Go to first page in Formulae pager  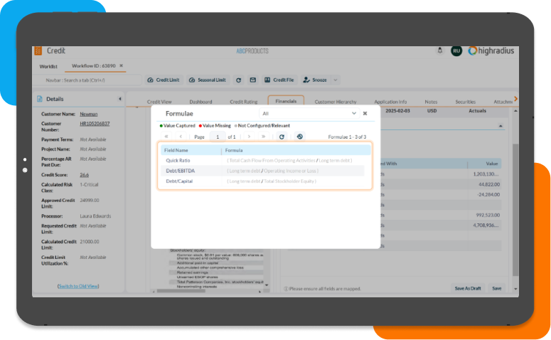[166, 137]
